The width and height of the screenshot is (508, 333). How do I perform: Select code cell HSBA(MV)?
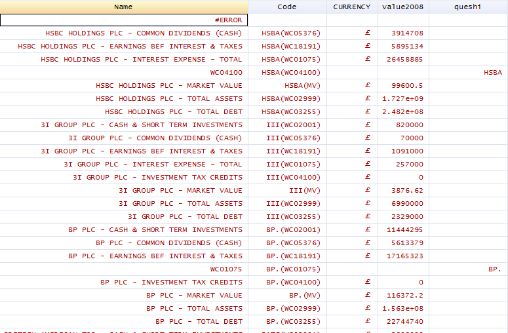pyautogui.click(x=287, y=85)
